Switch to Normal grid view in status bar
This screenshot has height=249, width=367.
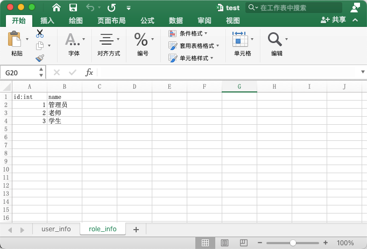point(205,243)
